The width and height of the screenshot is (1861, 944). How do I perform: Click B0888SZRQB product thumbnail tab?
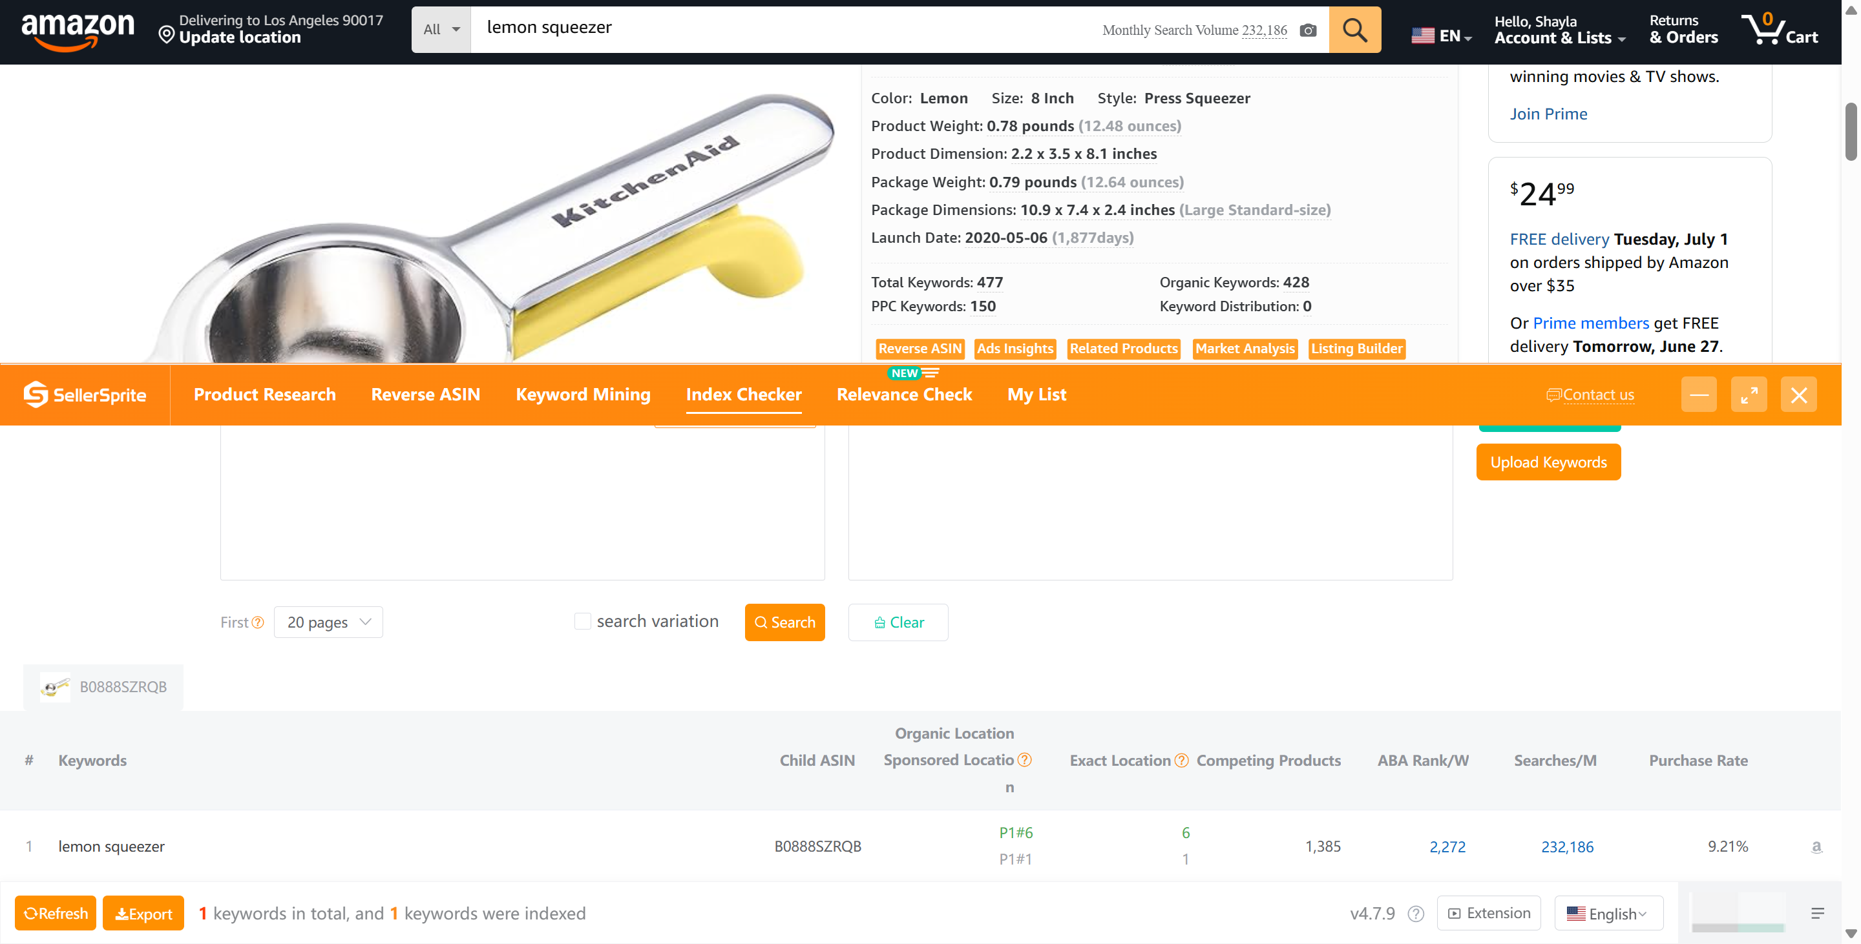(103, 686)
